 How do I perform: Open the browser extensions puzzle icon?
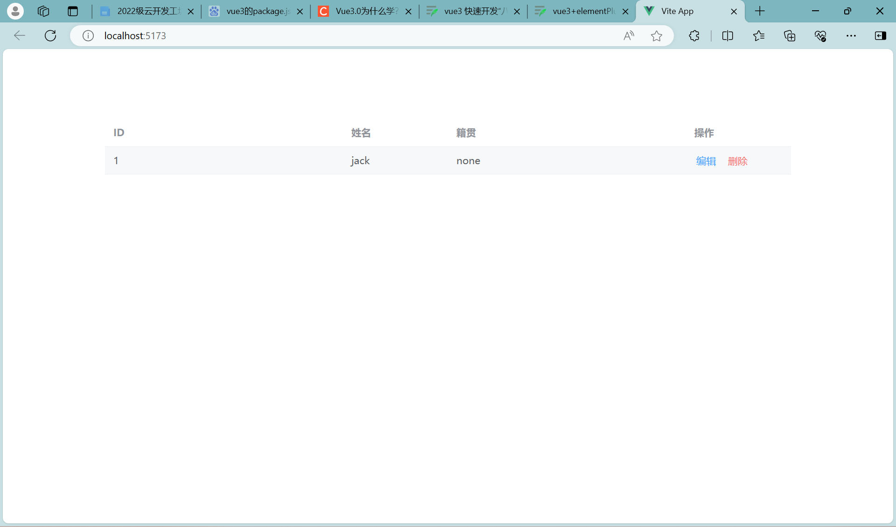tap(694, 35)
